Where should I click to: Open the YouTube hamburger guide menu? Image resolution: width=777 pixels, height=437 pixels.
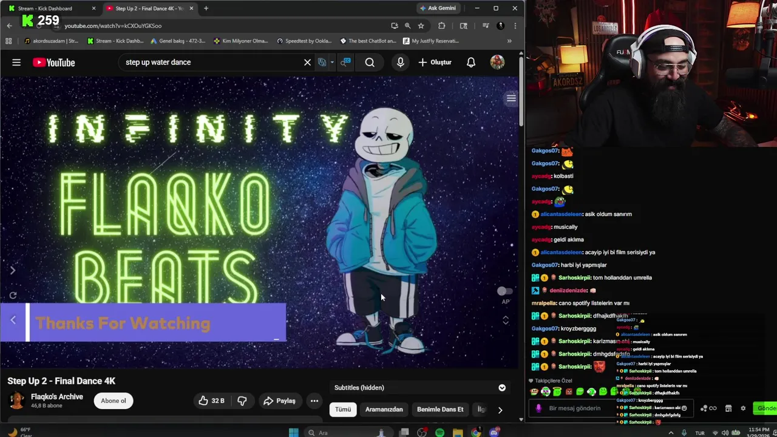click(16, 63)
